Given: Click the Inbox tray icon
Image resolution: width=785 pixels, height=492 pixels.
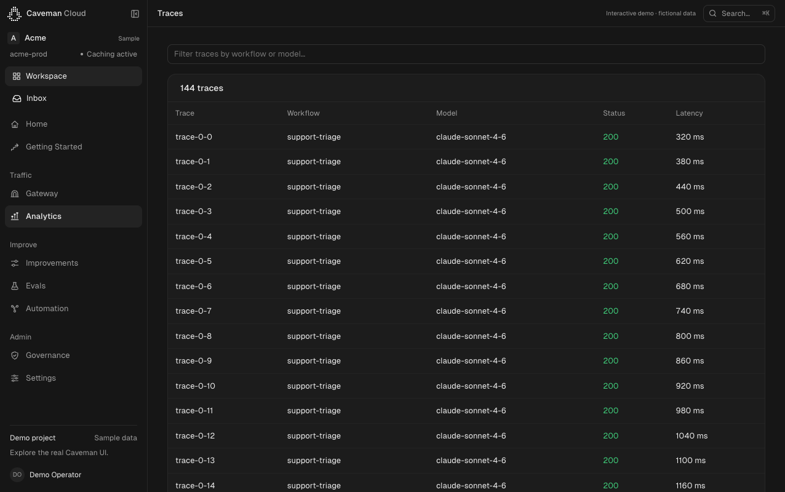Looking at the screenshot, I should click(17, 98).
